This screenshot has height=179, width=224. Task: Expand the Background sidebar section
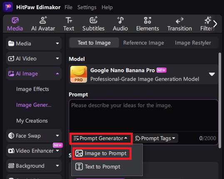[34, 166]
